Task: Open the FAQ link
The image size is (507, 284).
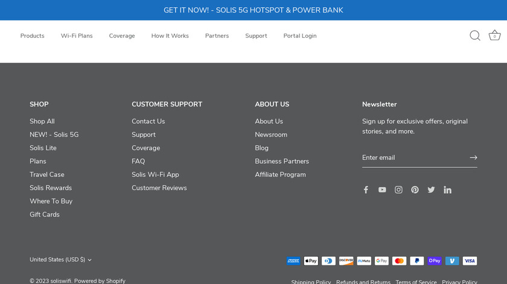Action: pos(138,161)
